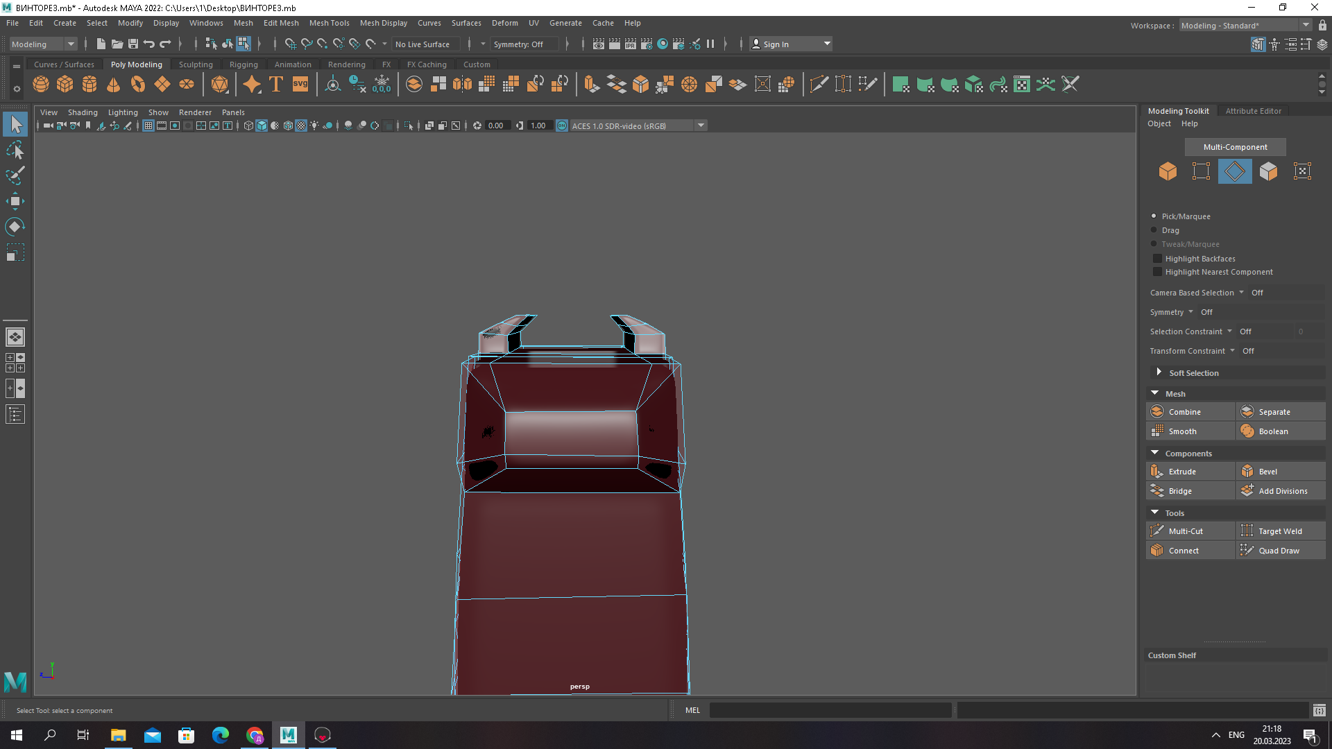Create a polygon sphere from shelf
1332x749 pixels.
[x=41, y=85]
